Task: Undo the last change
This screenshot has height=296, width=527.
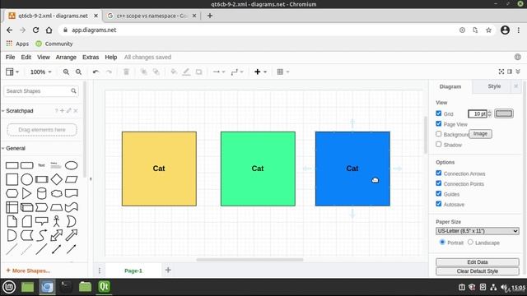Action: [96, 72]
